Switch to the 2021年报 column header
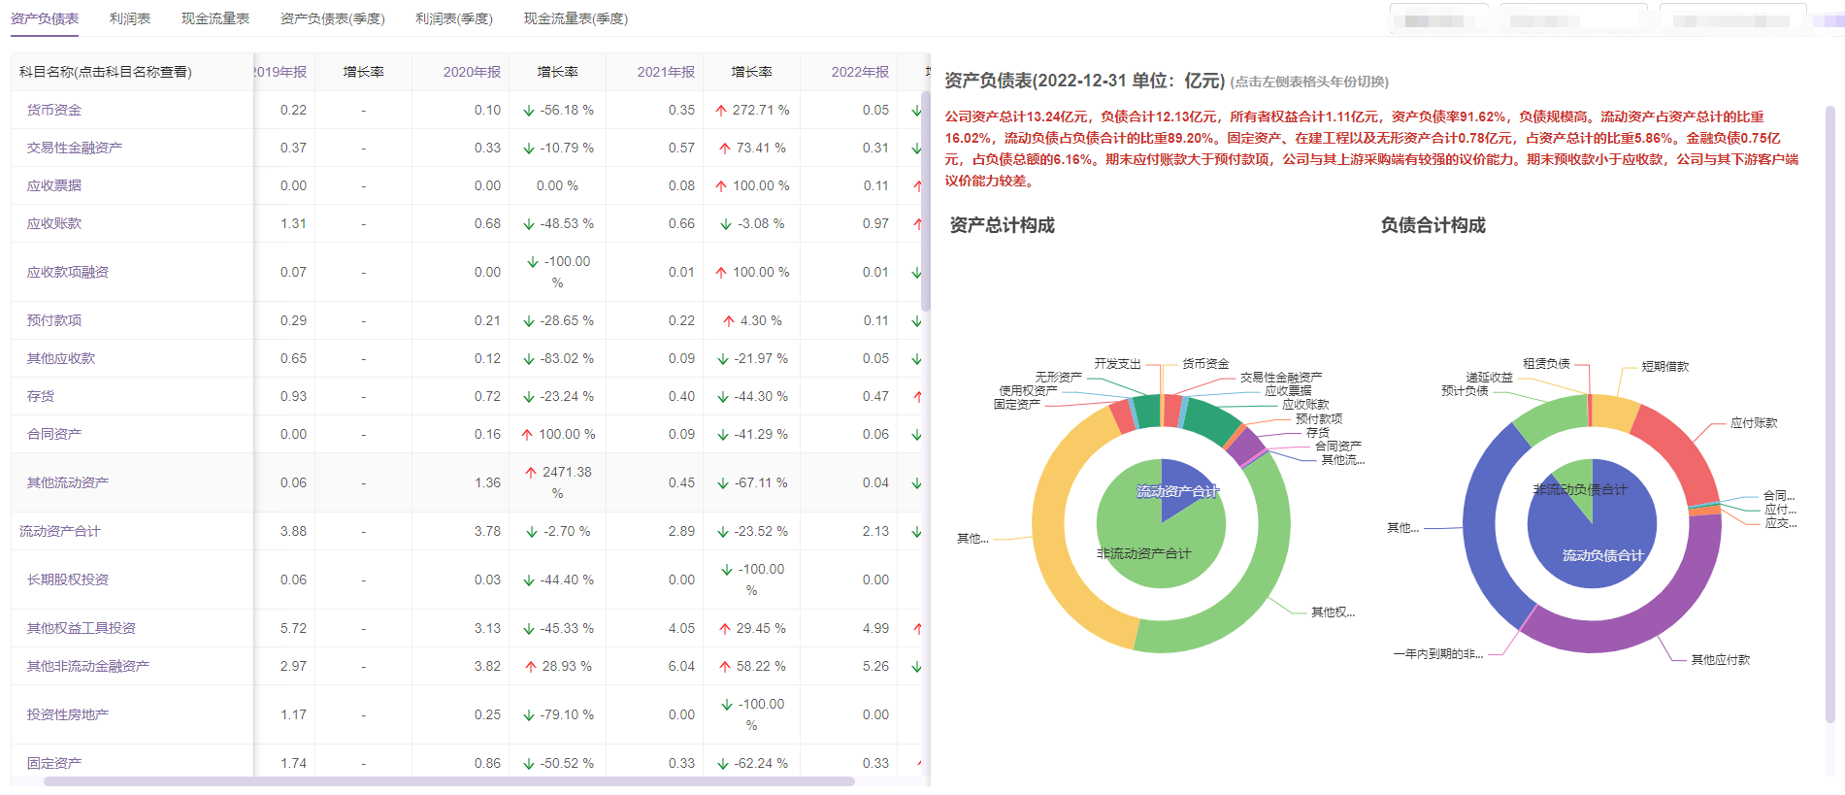The image size is (1845, 795). (666, 72)
